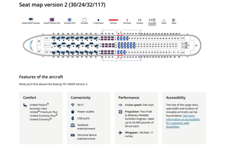Image resolution: width=230 pixels, height=147 pixels.
Task: Open the accessibility information link
Action: click(x=183, y=121)
